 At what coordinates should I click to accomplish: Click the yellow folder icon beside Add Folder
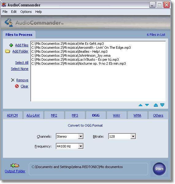pos(8,51)
